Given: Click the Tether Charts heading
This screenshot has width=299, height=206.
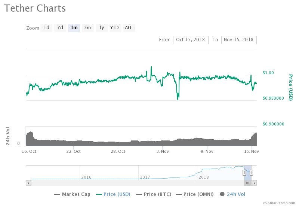Looking at the screenshot, I should (35, 8).
